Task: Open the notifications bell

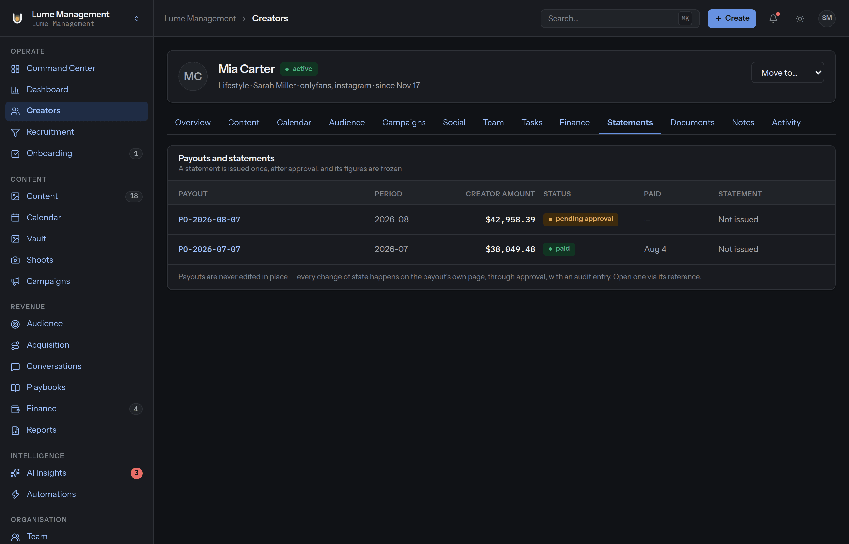Action: (x=773, y=18)
